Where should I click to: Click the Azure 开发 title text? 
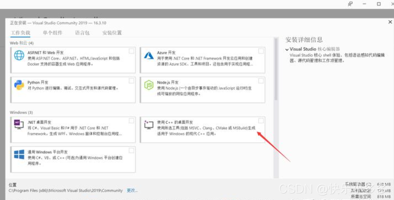pos(166,53)
